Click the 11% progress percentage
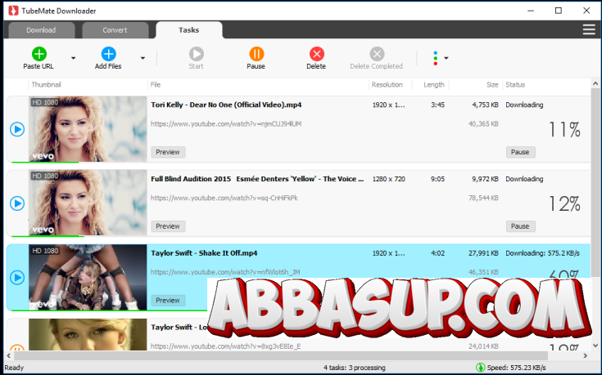602x375 pixels. click(x=564, y=129)
